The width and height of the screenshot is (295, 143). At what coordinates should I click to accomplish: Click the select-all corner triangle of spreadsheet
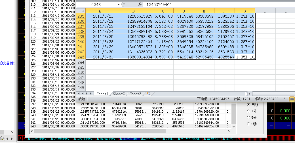click(81, 11)
